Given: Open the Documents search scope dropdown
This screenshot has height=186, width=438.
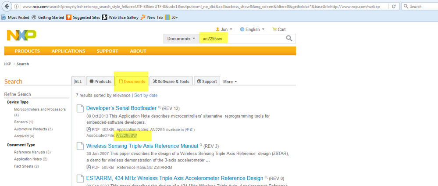Looking at the screenshot, I should coord(181,39).
